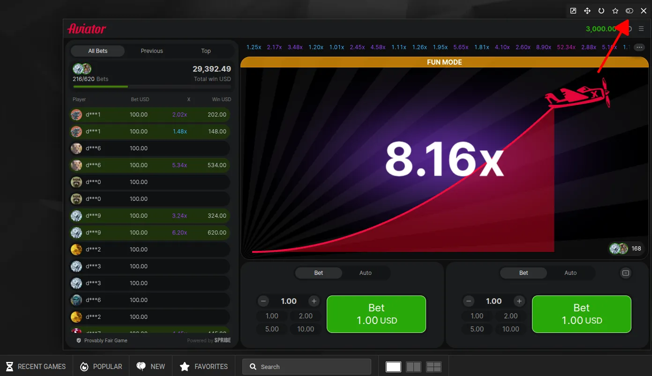Switch to the Top tab
Screen dimensions: 652x376
tap(206, 51)
